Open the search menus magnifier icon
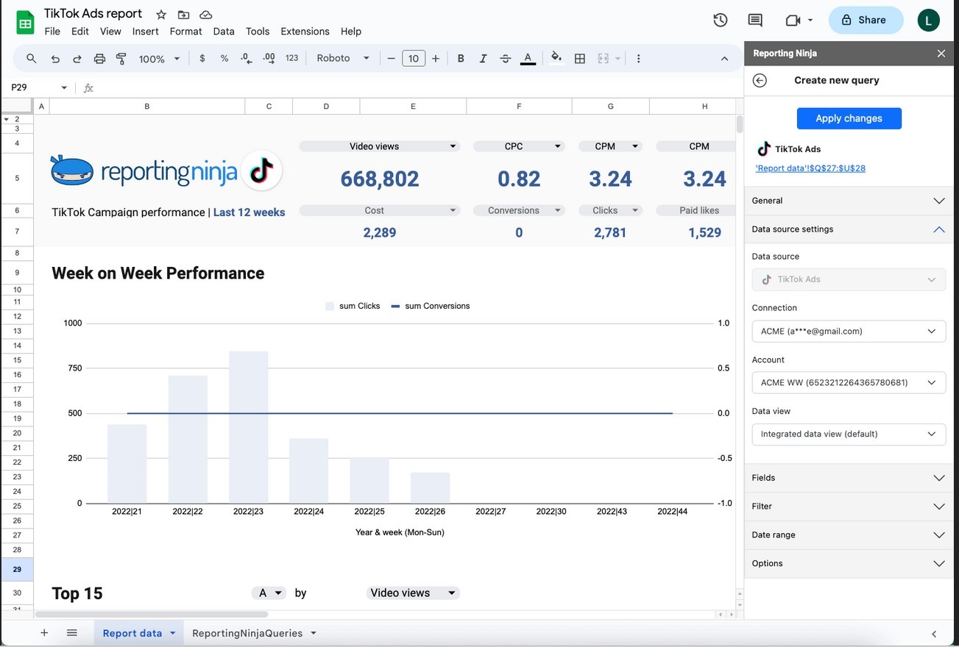The image size is (959, 647). pyautogui.click(x=31, y=59)
